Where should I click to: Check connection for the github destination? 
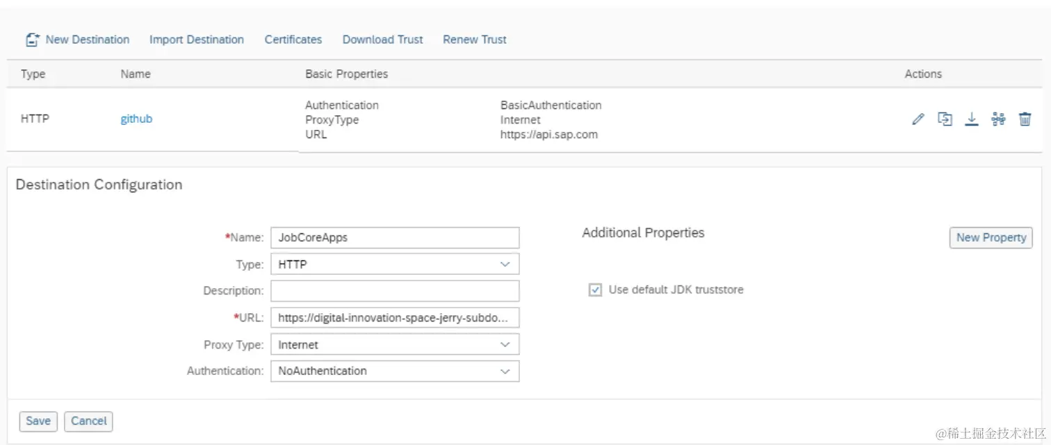[x=998, y=119]
